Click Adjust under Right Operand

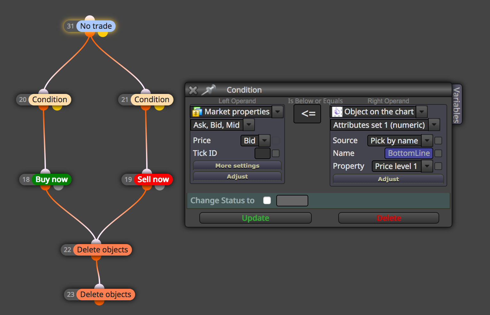pyautogui.click(x=388, y=179)
